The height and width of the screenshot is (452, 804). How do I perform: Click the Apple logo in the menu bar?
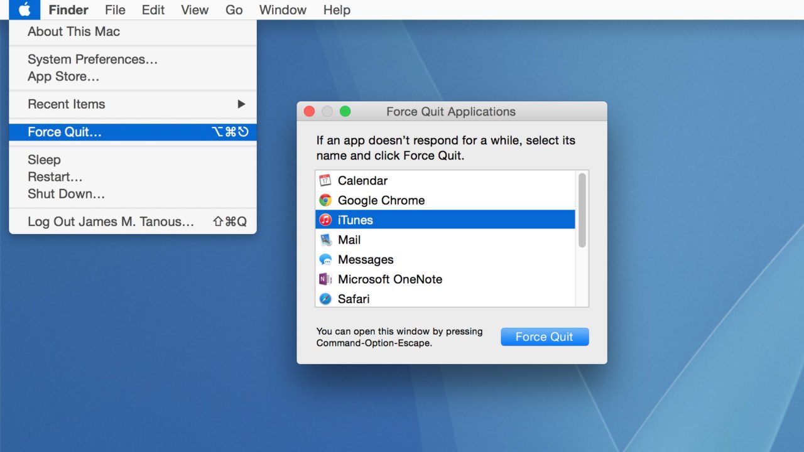24,9
